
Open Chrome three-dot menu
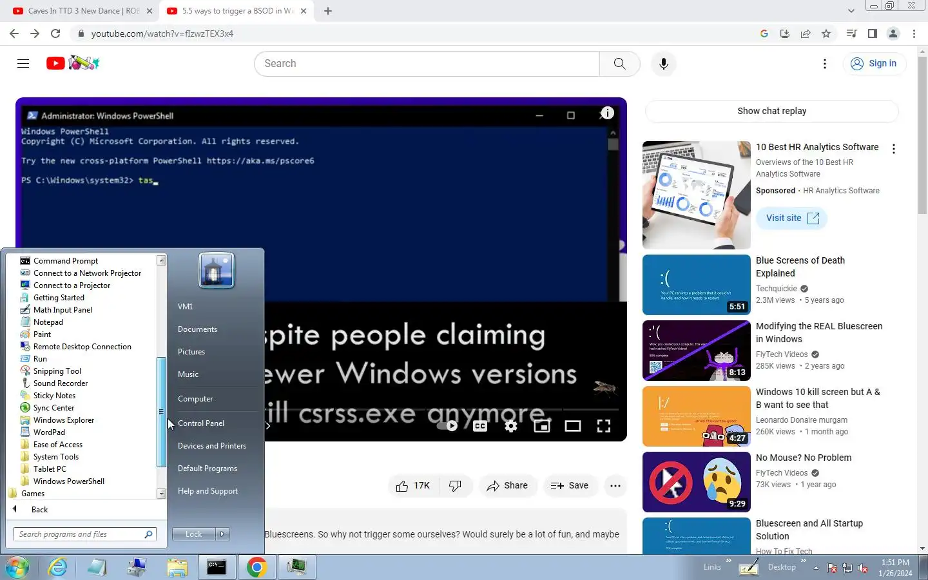pos(914,34)
